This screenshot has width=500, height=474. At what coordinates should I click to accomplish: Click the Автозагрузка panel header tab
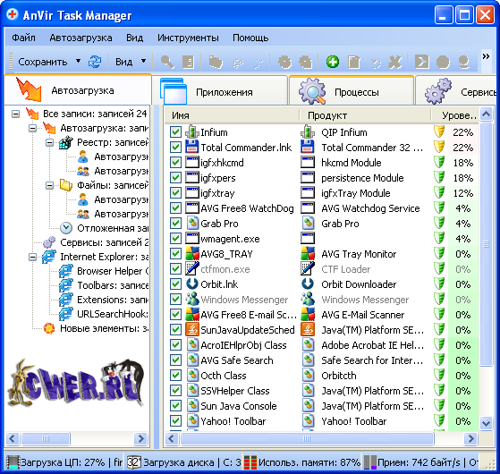pos(78,90)
